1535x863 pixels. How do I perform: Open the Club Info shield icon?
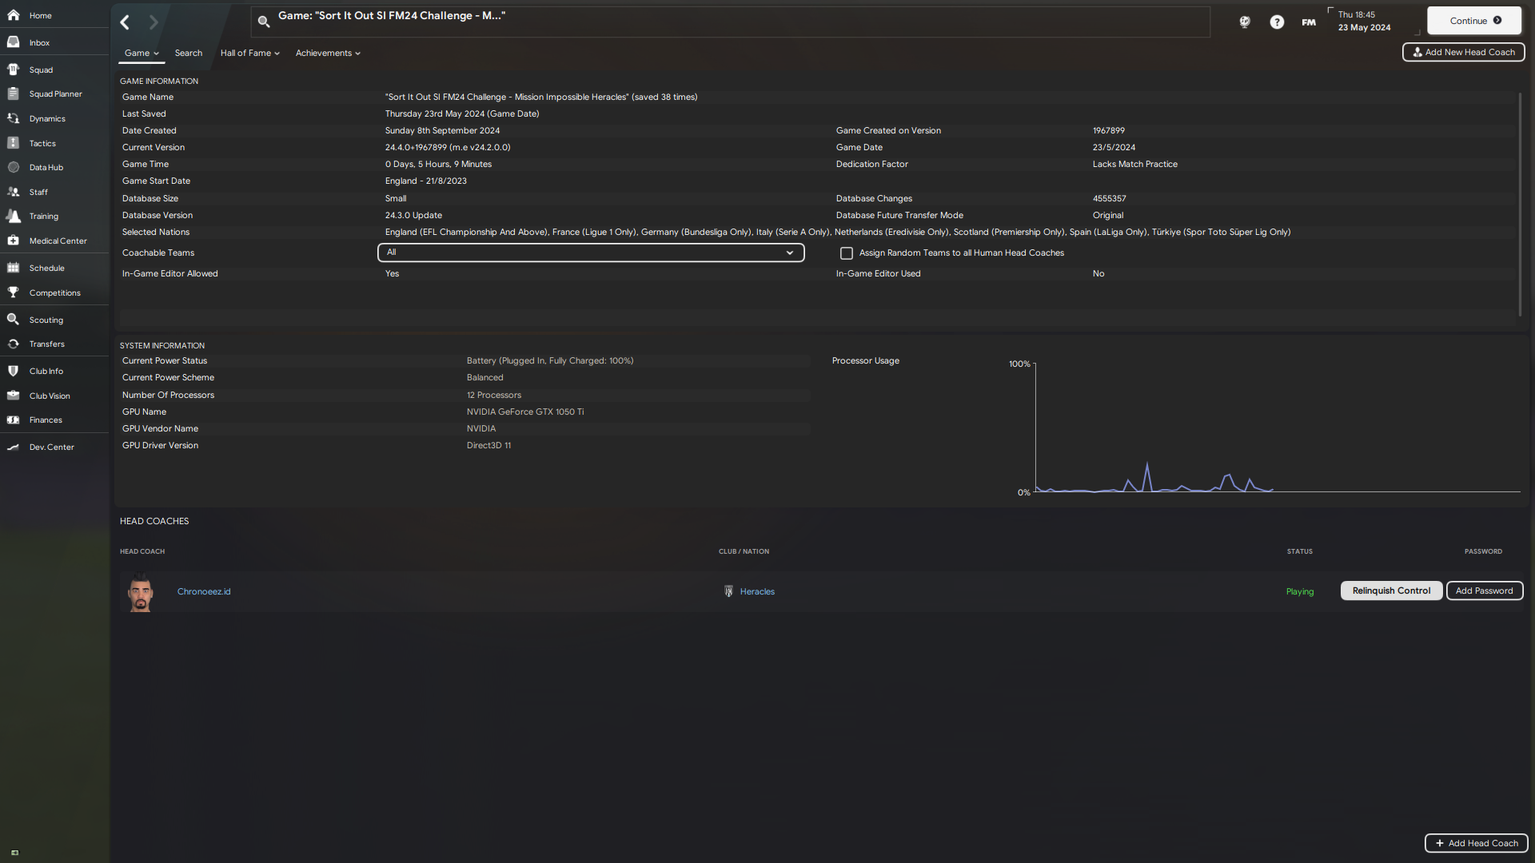[14, 371]
